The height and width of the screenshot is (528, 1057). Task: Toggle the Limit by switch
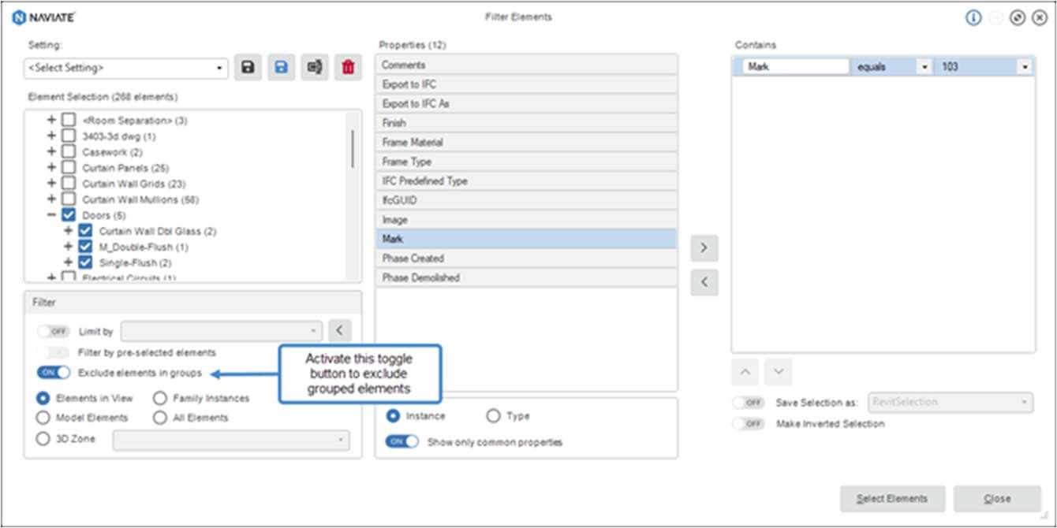pyautogui.click(x=54, y=332)
